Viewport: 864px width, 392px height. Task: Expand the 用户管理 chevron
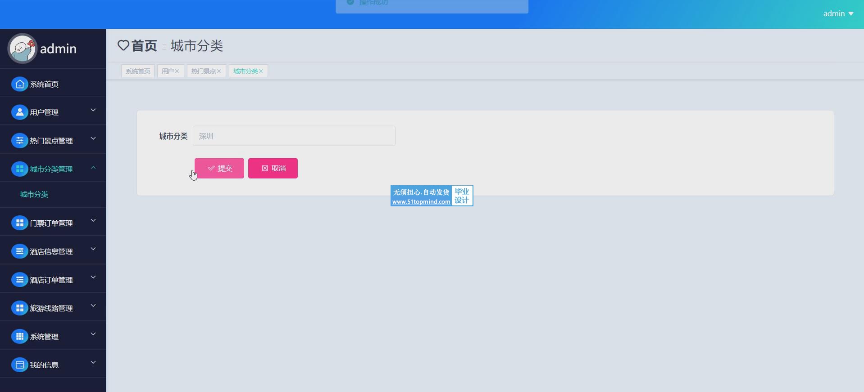pos(93,110)
